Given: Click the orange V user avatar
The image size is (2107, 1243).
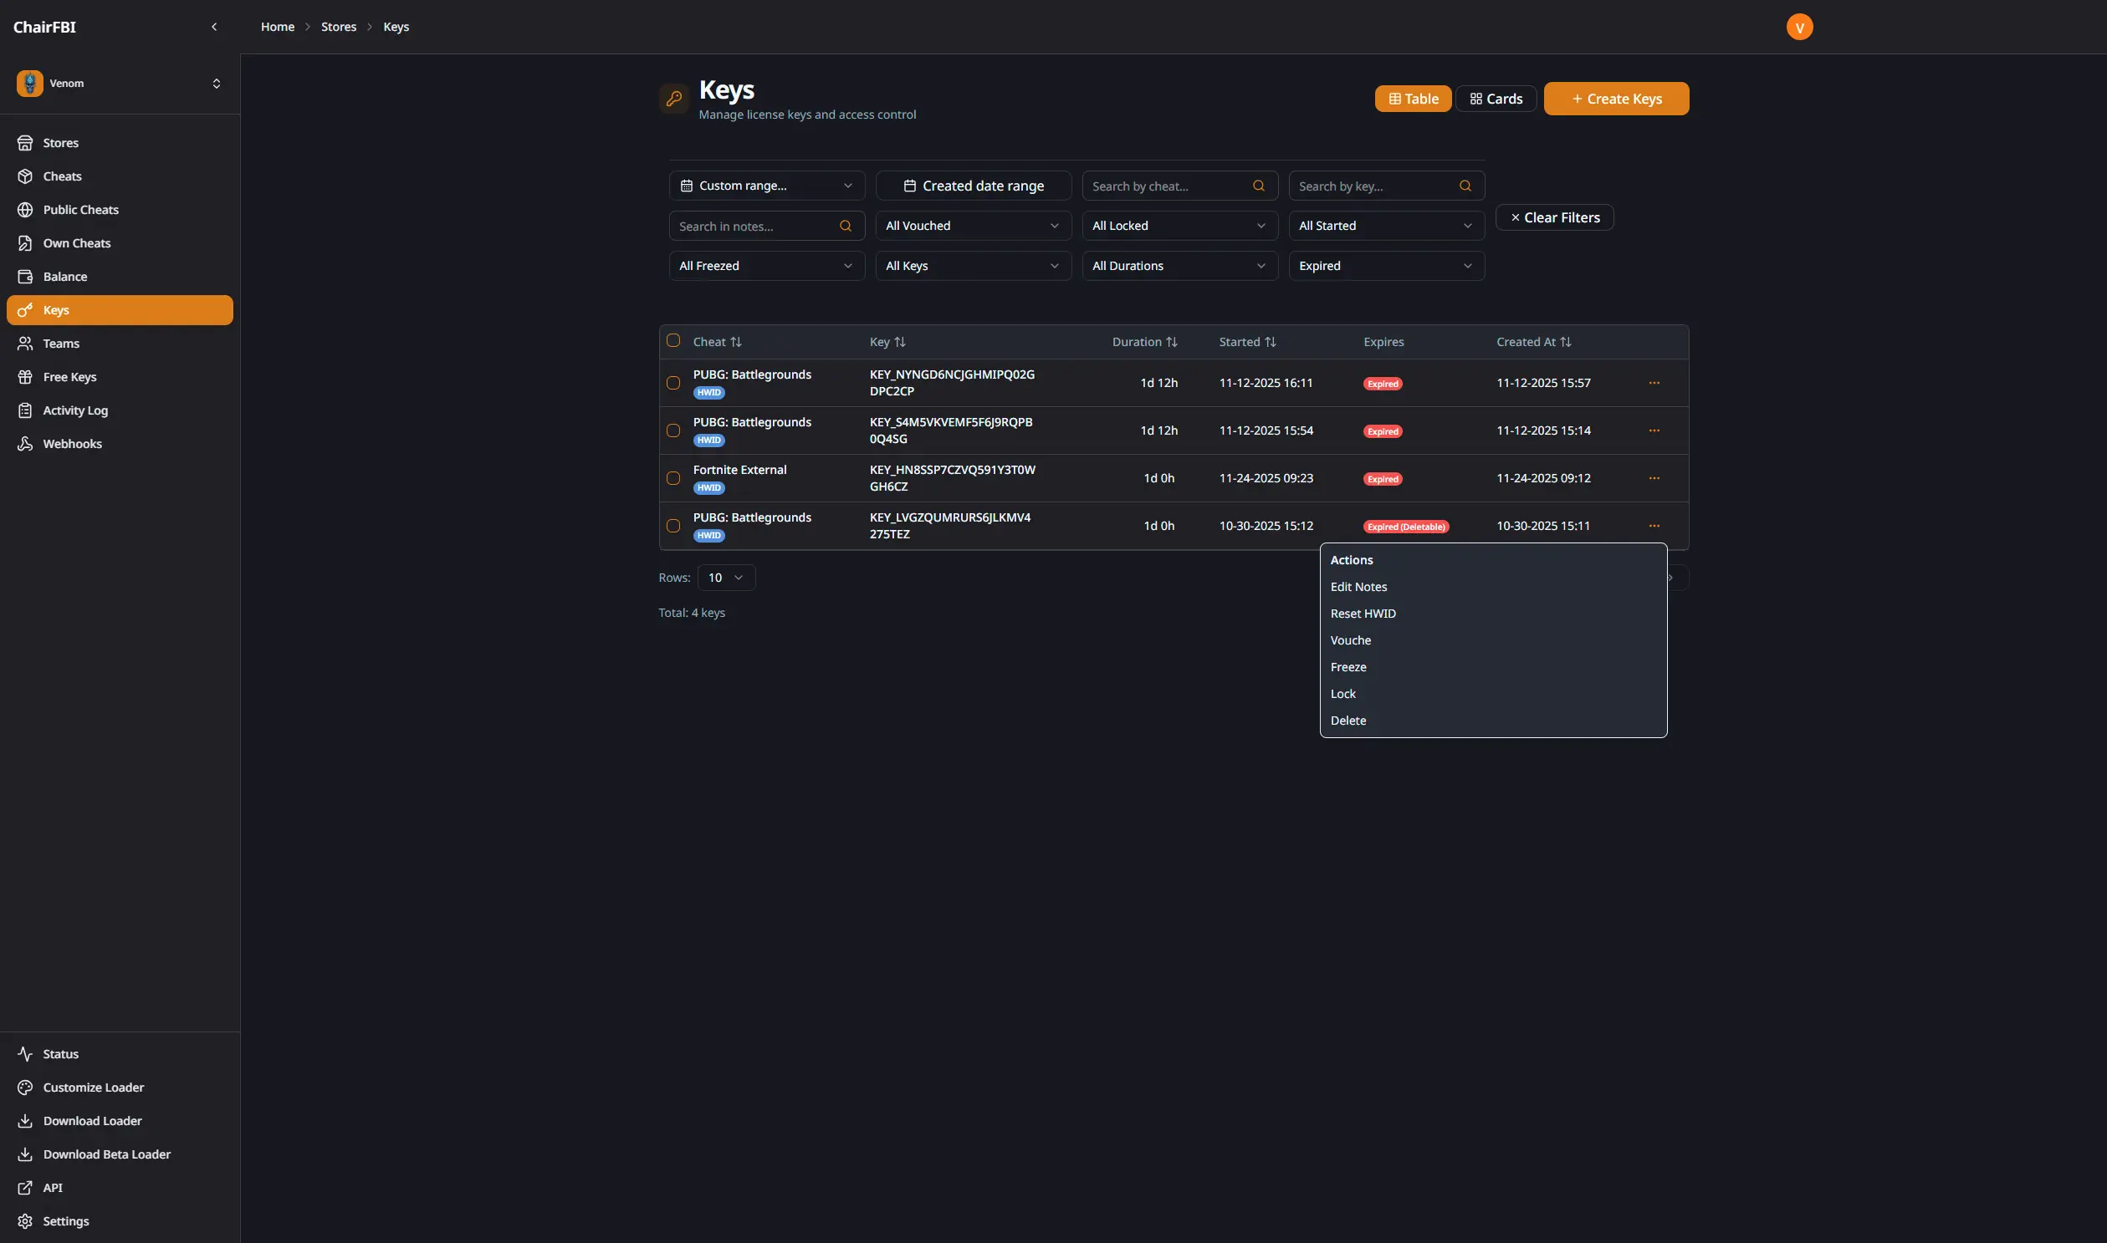Looking at the screenshot, I should (x=1798, y=28).
